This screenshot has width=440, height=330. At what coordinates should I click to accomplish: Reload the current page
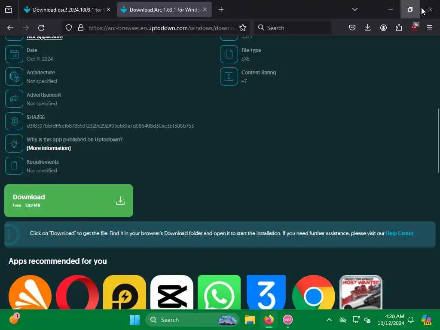pyautogui.click(x=41, y=28)
